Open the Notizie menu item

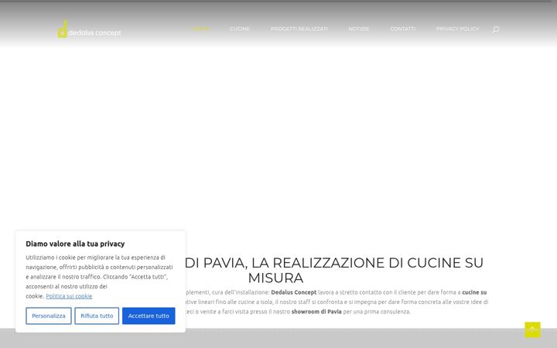pyautogui.click(x=358, y=29)
